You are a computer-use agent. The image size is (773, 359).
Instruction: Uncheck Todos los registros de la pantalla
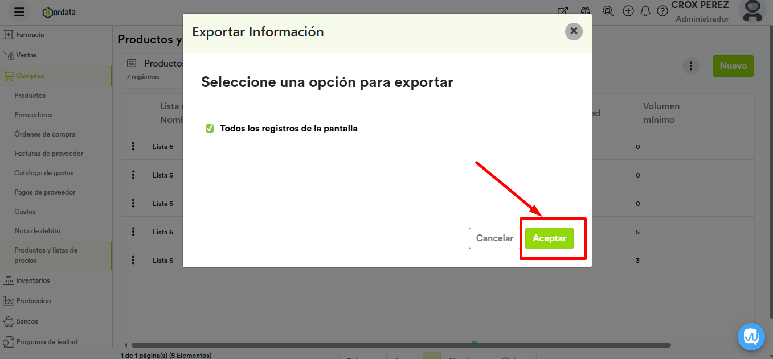(210, 129)
